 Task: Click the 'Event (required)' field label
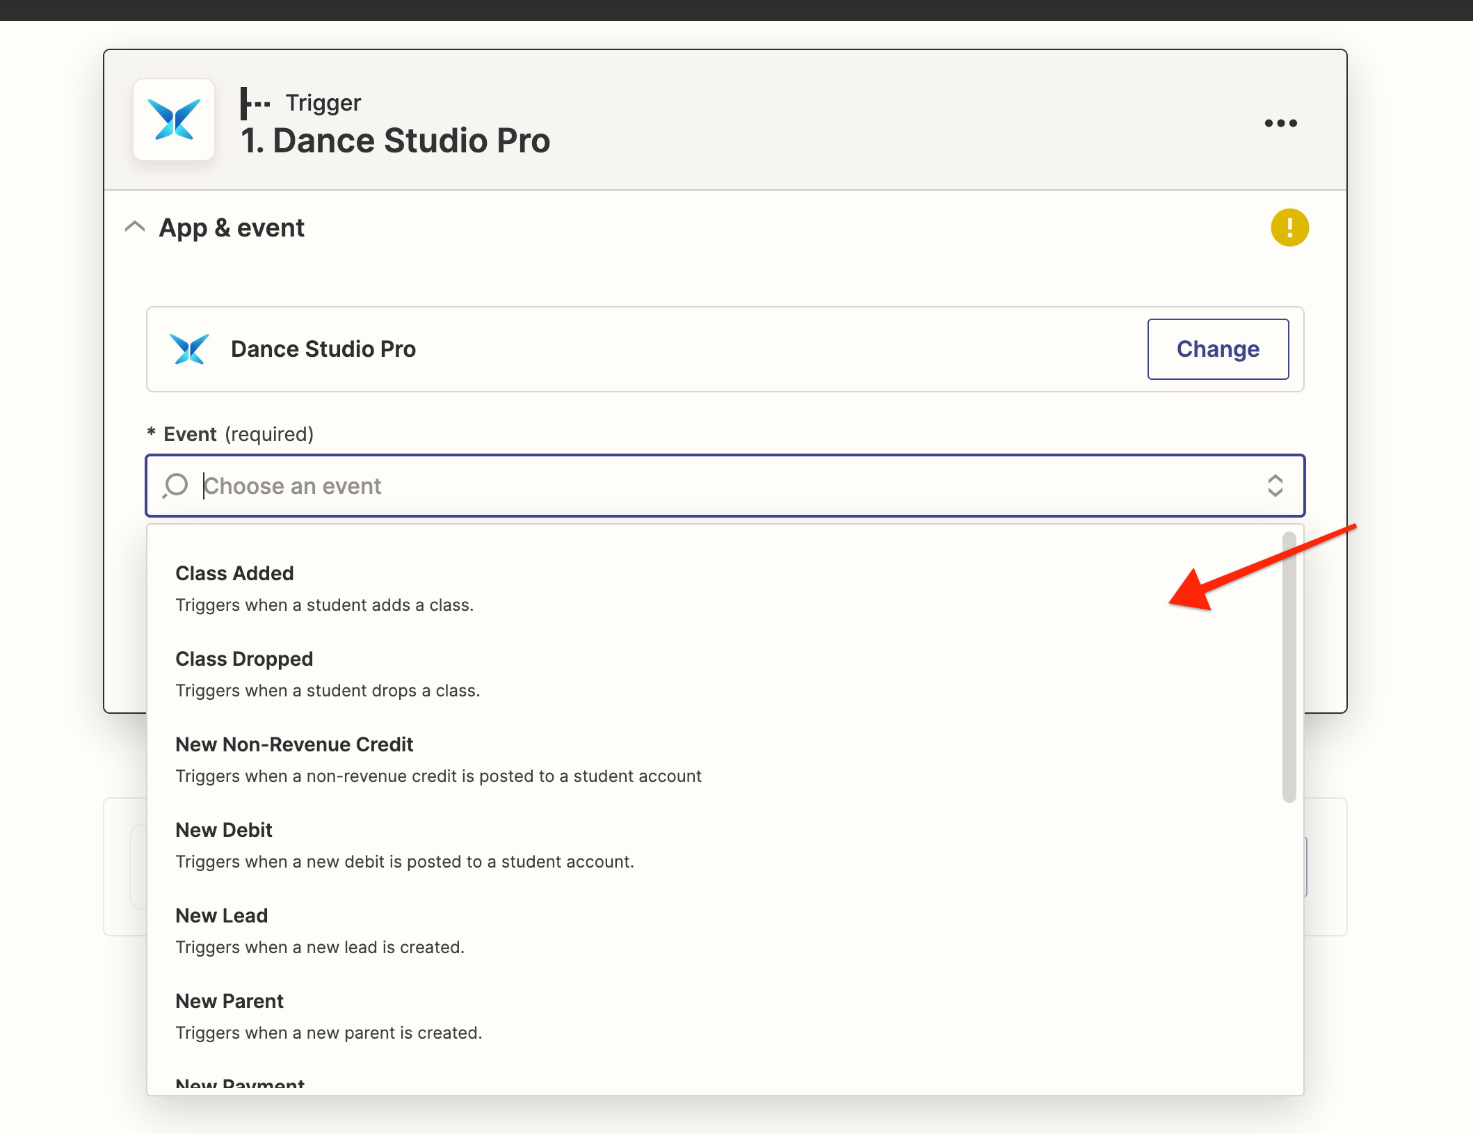pyautogui.click(x=231, y=434)
